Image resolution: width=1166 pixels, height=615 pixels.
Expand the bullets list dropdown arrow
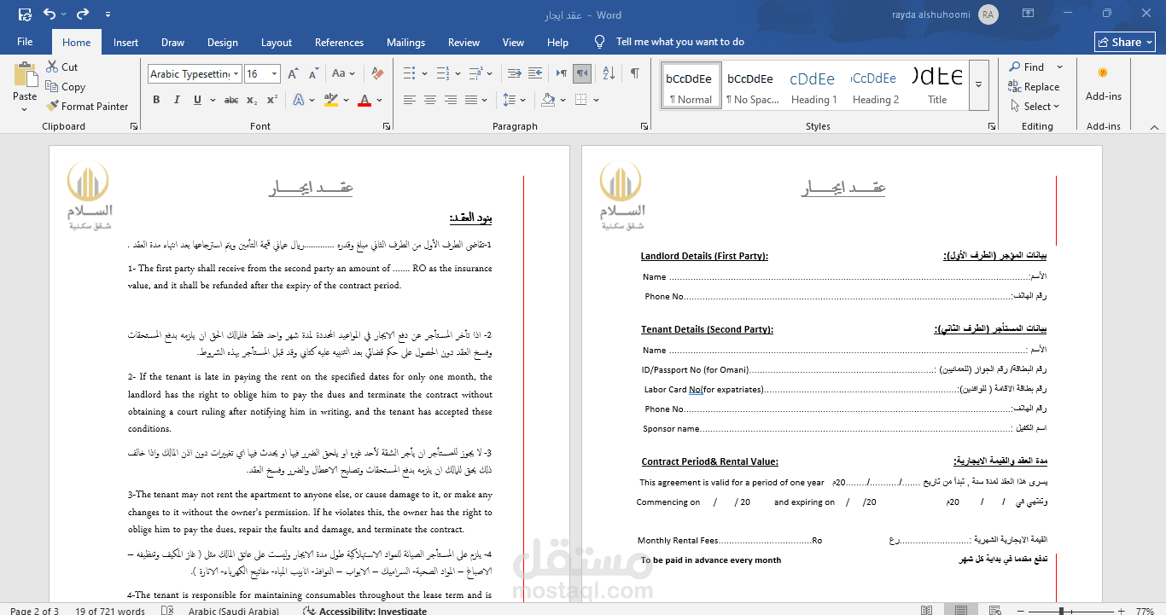tap(424, 73)
